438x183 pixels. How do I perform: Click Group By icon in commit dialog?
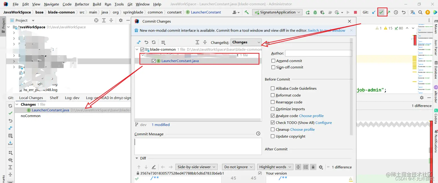point(163,42)
